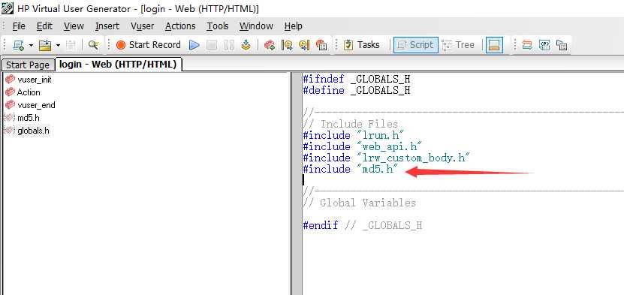Image resolution: width=624 pixels, height=295 pixels.
Task: Place cursor on #include "web_api.h" line
Action: pyautogui.click(x=362, y=146)
